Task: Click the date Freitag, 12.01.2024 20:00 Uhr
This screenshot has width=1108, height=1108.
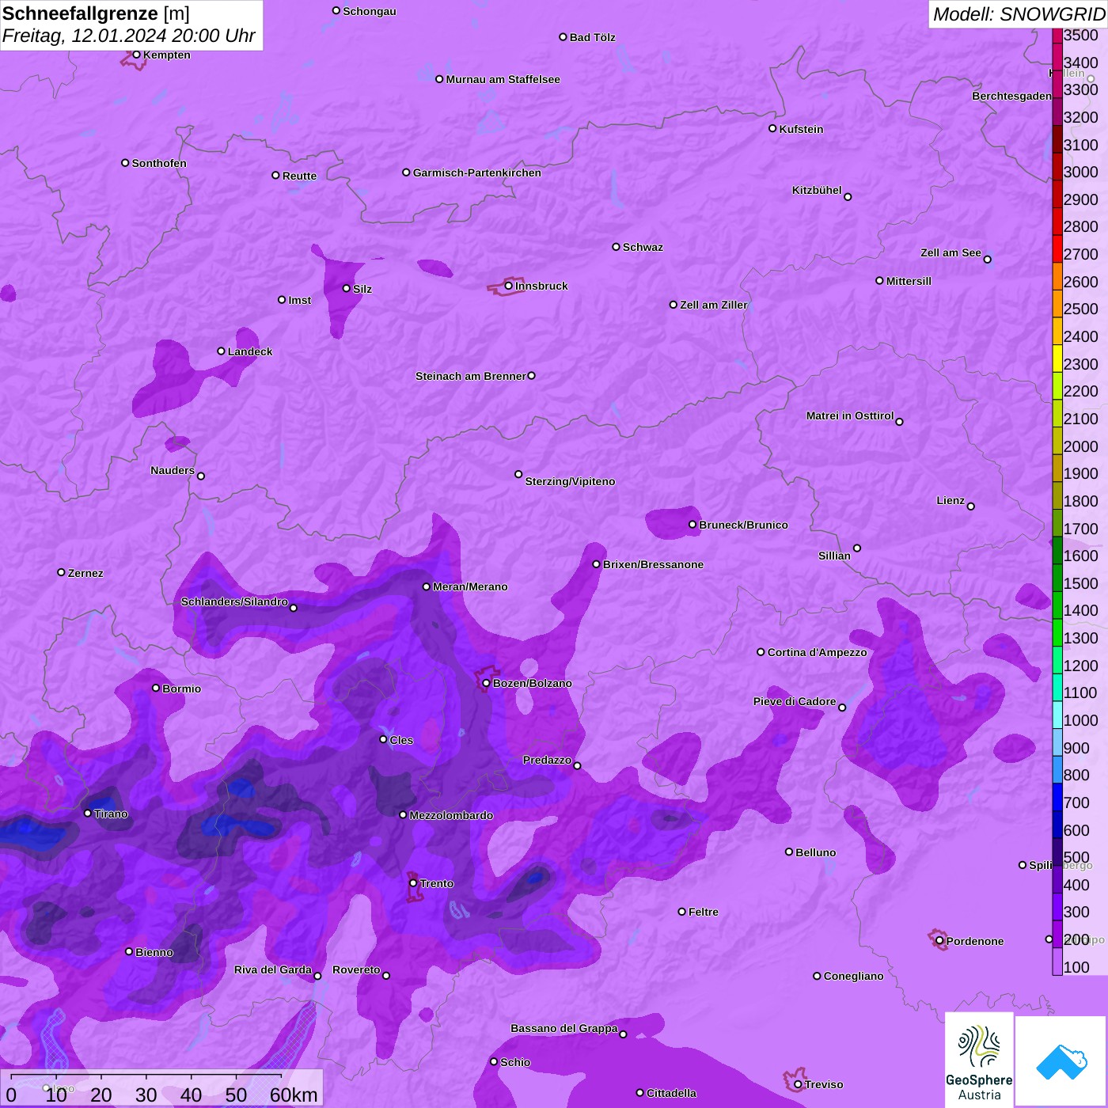Action: 129,36
